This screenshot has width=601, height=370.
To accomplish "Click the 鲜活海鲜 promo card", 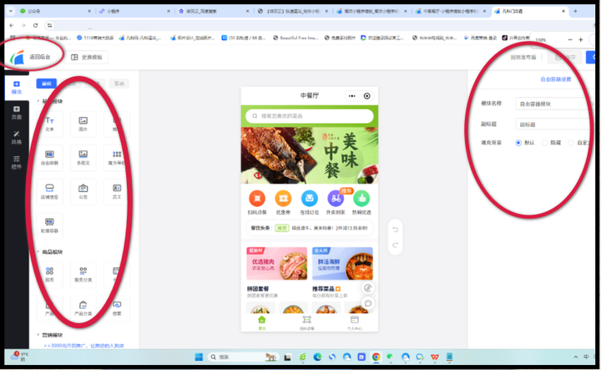I will 342,263.
